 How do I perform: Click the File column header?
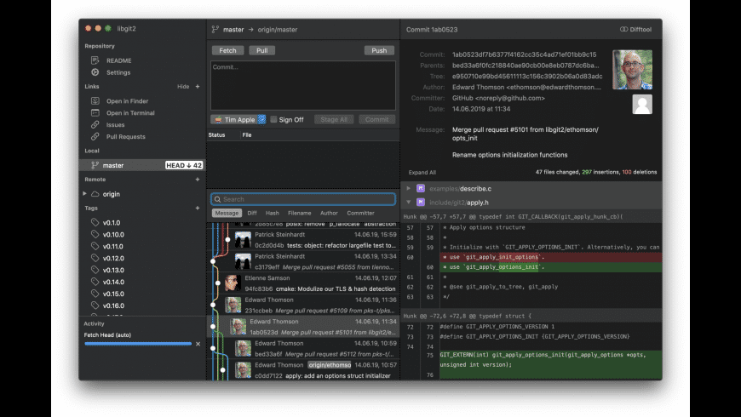(x=247, y=135)
